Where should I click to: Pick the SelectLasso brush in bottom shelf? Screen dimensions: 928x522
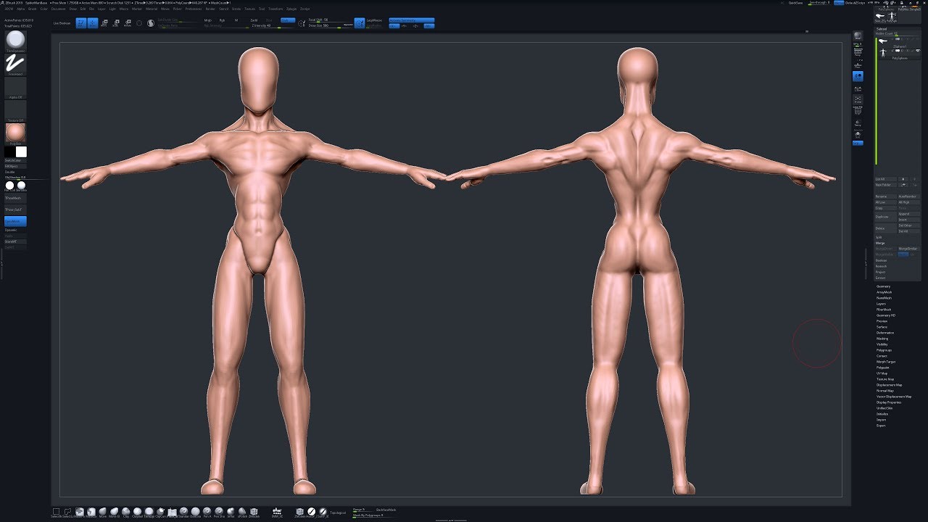point(67,512)
